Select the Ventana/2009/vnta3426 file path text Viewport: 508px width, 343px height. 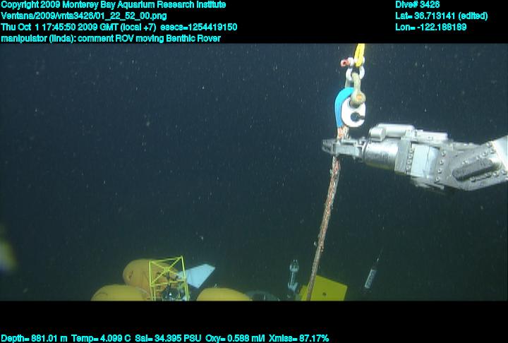point(84,16)
